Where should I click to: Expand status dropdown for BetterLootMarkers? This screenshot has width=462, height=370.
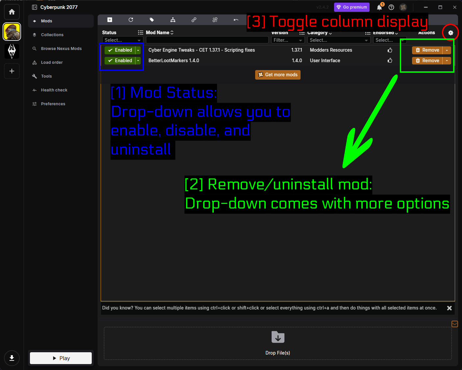(x=138, y=61)
